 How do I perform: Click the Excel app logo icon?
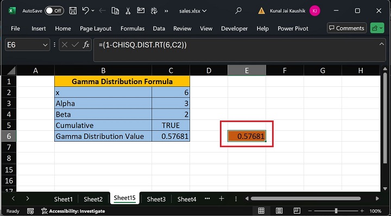[x=12, y=11]
